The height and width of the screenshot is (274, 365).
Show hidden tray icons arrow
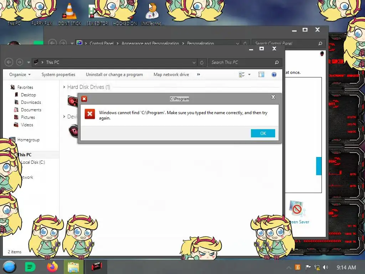[x=289, y=268]
